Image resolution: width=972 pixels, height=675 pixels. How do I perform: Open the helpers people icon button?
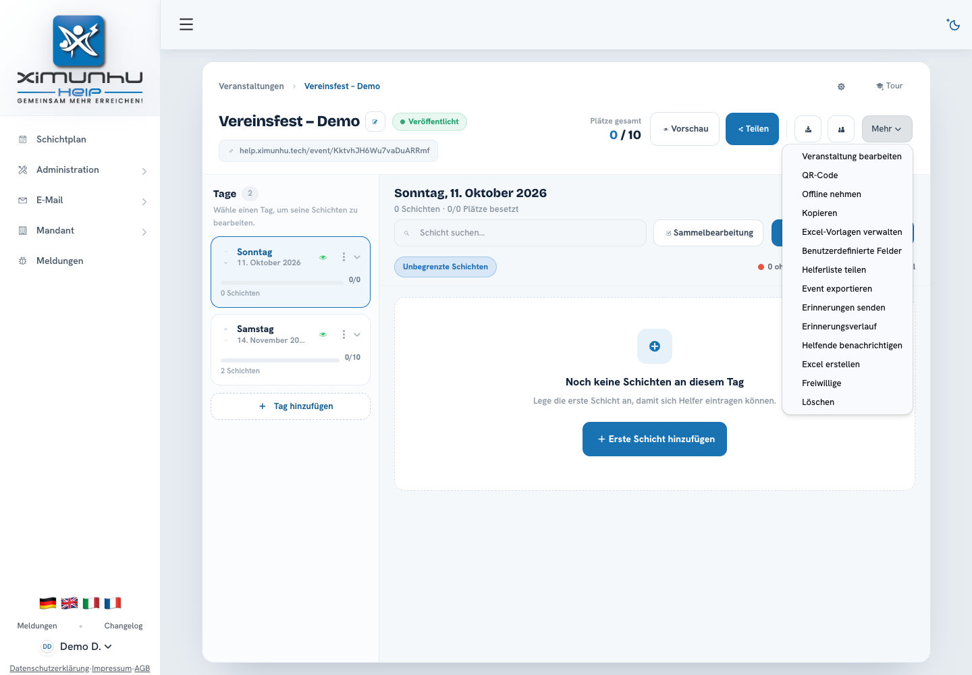coord(841,129)
